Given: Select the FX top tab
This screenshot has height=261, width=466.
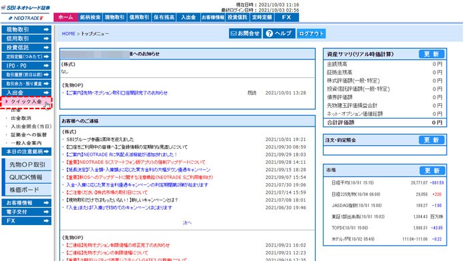Looking at the screenshot, I should 286,17.
